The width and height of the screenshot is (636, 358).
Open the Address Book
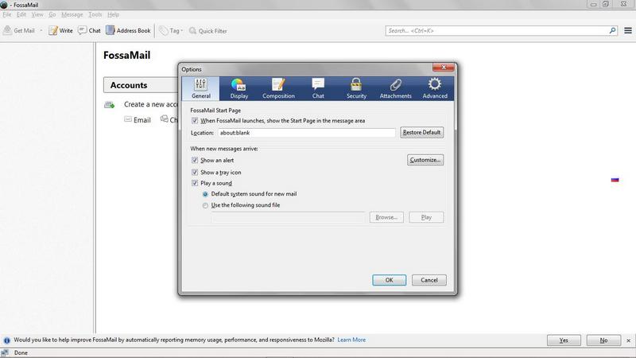pyautogui.click(x=128, y=30)
